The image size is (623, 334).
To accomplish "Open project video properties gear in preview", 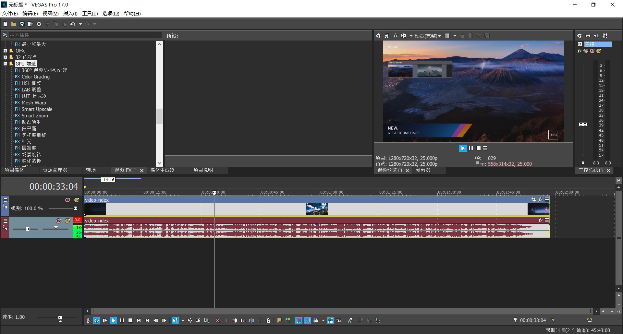I will 378,36.
